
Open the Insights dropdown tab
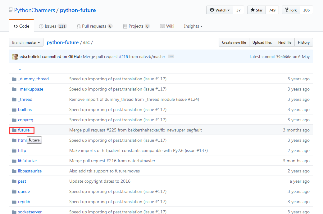[x=193, y=26]
